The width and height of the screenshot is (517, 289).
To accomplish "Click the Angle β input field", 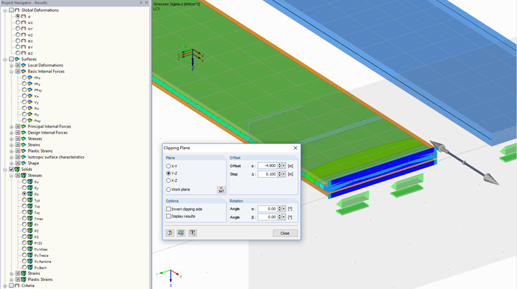I will coord(267,217).
